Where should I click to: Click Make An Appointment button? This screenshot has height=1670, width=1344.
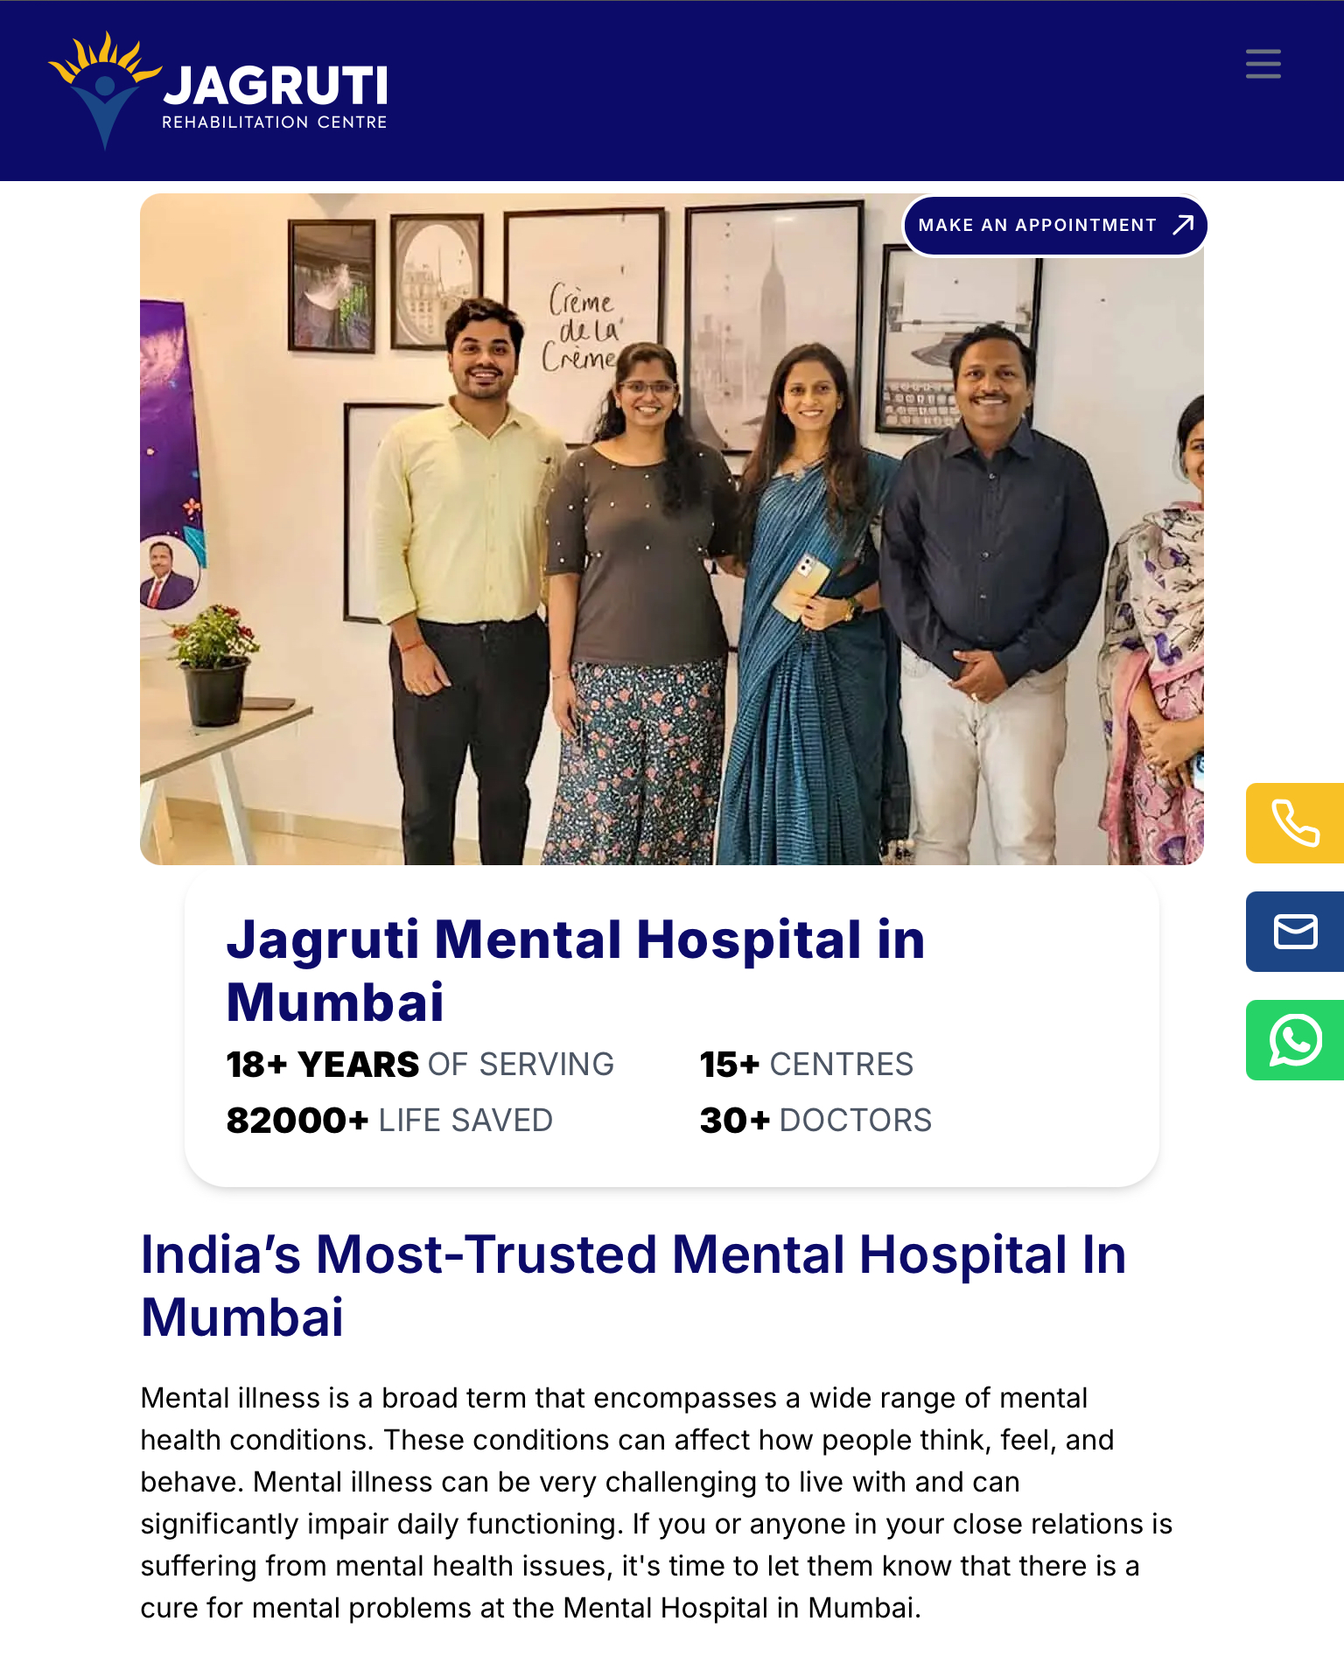[x=1055, y=226]
